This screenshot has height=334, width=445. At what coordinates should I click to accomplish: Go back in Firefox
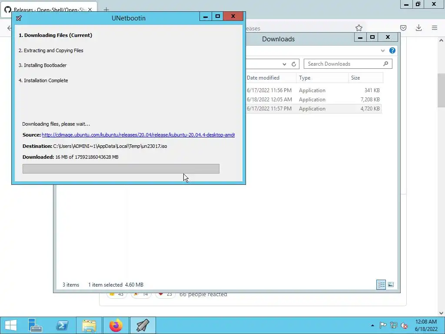coord(9,28)
